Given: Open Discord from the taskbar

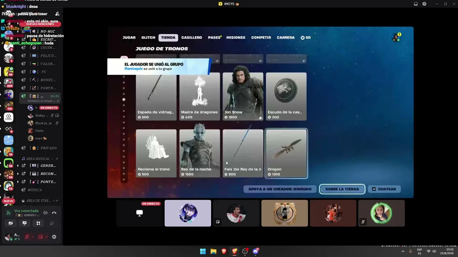Looking at the screenshot, I should point(255,251).
